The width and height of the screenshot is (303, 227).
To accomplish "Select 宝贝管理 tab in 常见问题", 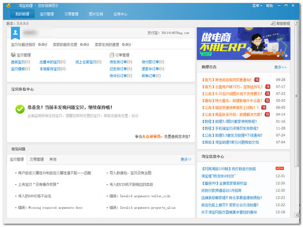I will (x=17, y=159).
